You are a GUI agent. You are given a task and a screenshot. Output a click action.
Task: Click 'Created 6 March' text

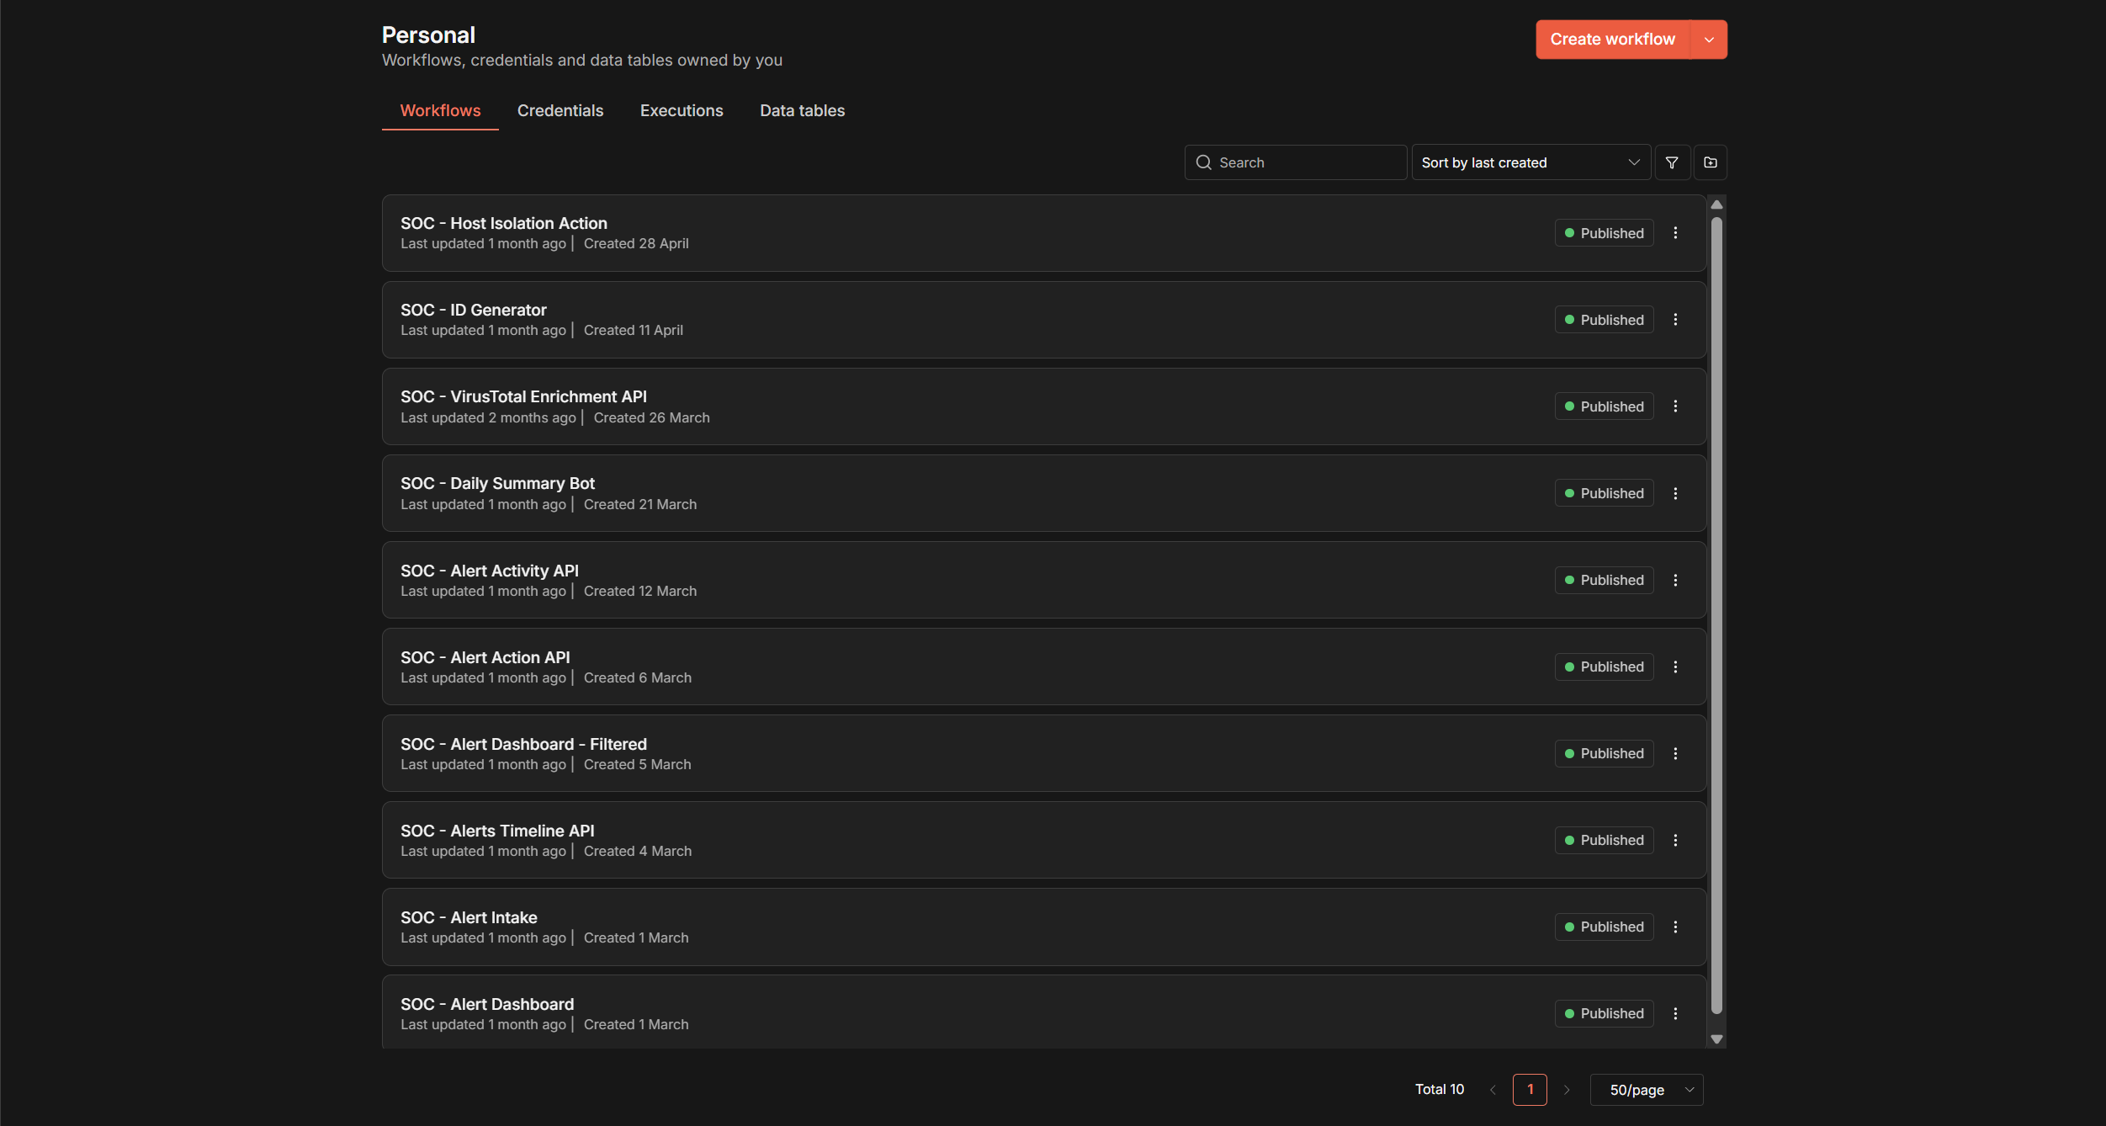point(638,677)
